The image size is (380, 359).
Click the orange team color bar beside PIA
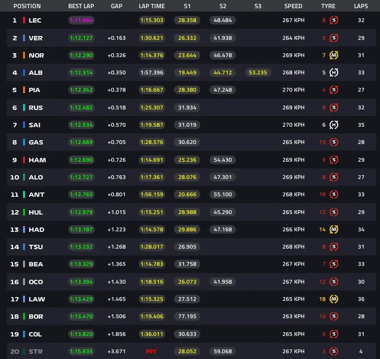coord(24,90)
